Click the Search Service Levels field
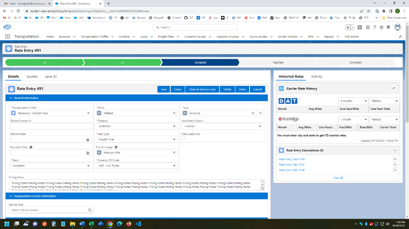This screenshot has height=229, width=409. pyautogui.click(x=51, y=210)
